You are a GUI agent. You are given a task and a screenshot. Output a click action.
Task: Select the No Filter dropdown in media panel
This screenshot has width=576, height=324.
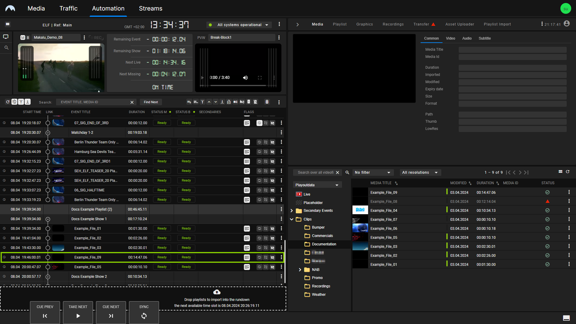click(x=372, y=172)
